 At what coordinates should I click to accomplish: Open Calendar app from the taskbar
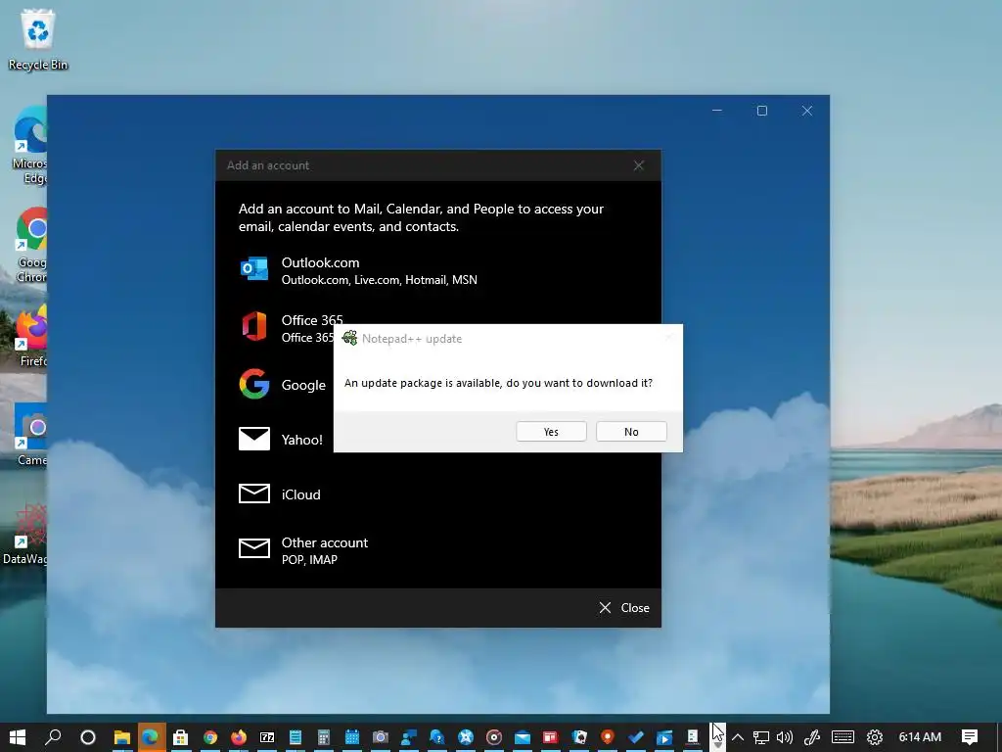tap(352, 737)
